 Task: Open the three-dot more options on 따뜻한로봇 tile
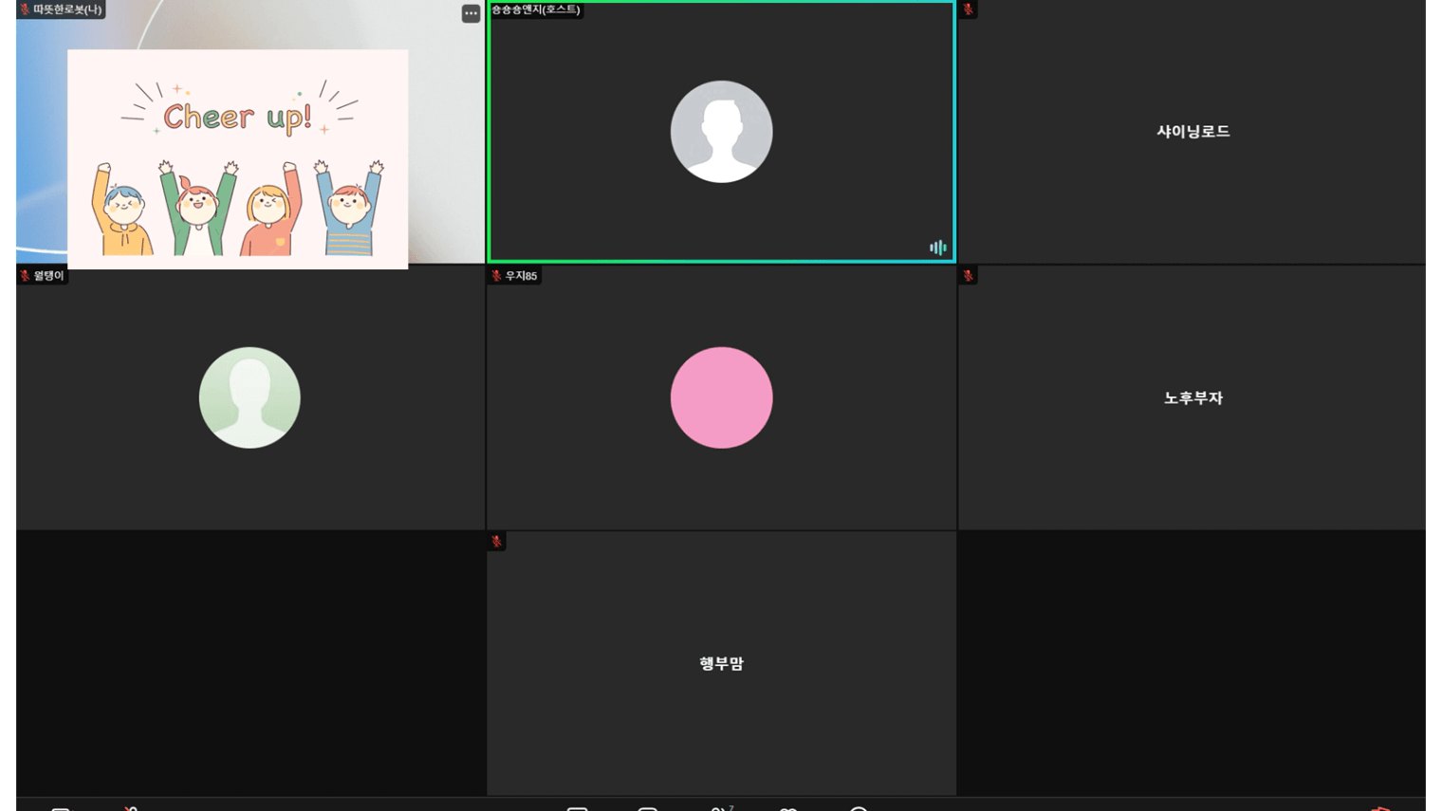(x=471, y=13)
